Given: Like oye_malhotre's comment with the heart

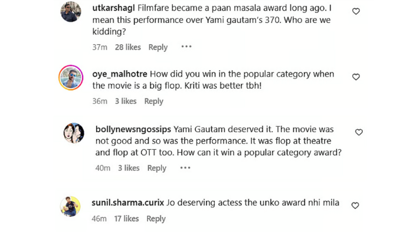Looking at the screenshot, I should point(356,77).
